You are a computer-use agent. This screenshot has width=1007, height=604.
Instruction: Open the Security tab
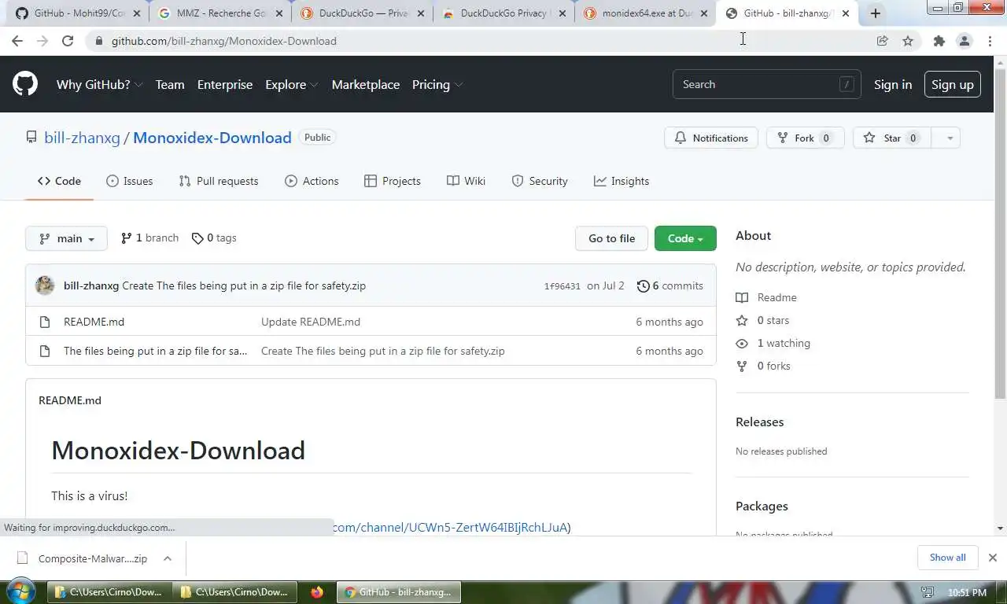tap(540, 181)
